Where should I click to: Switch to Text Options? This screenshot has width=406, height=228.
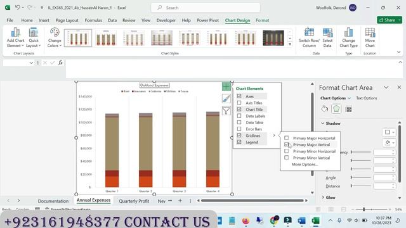(367, 98)
